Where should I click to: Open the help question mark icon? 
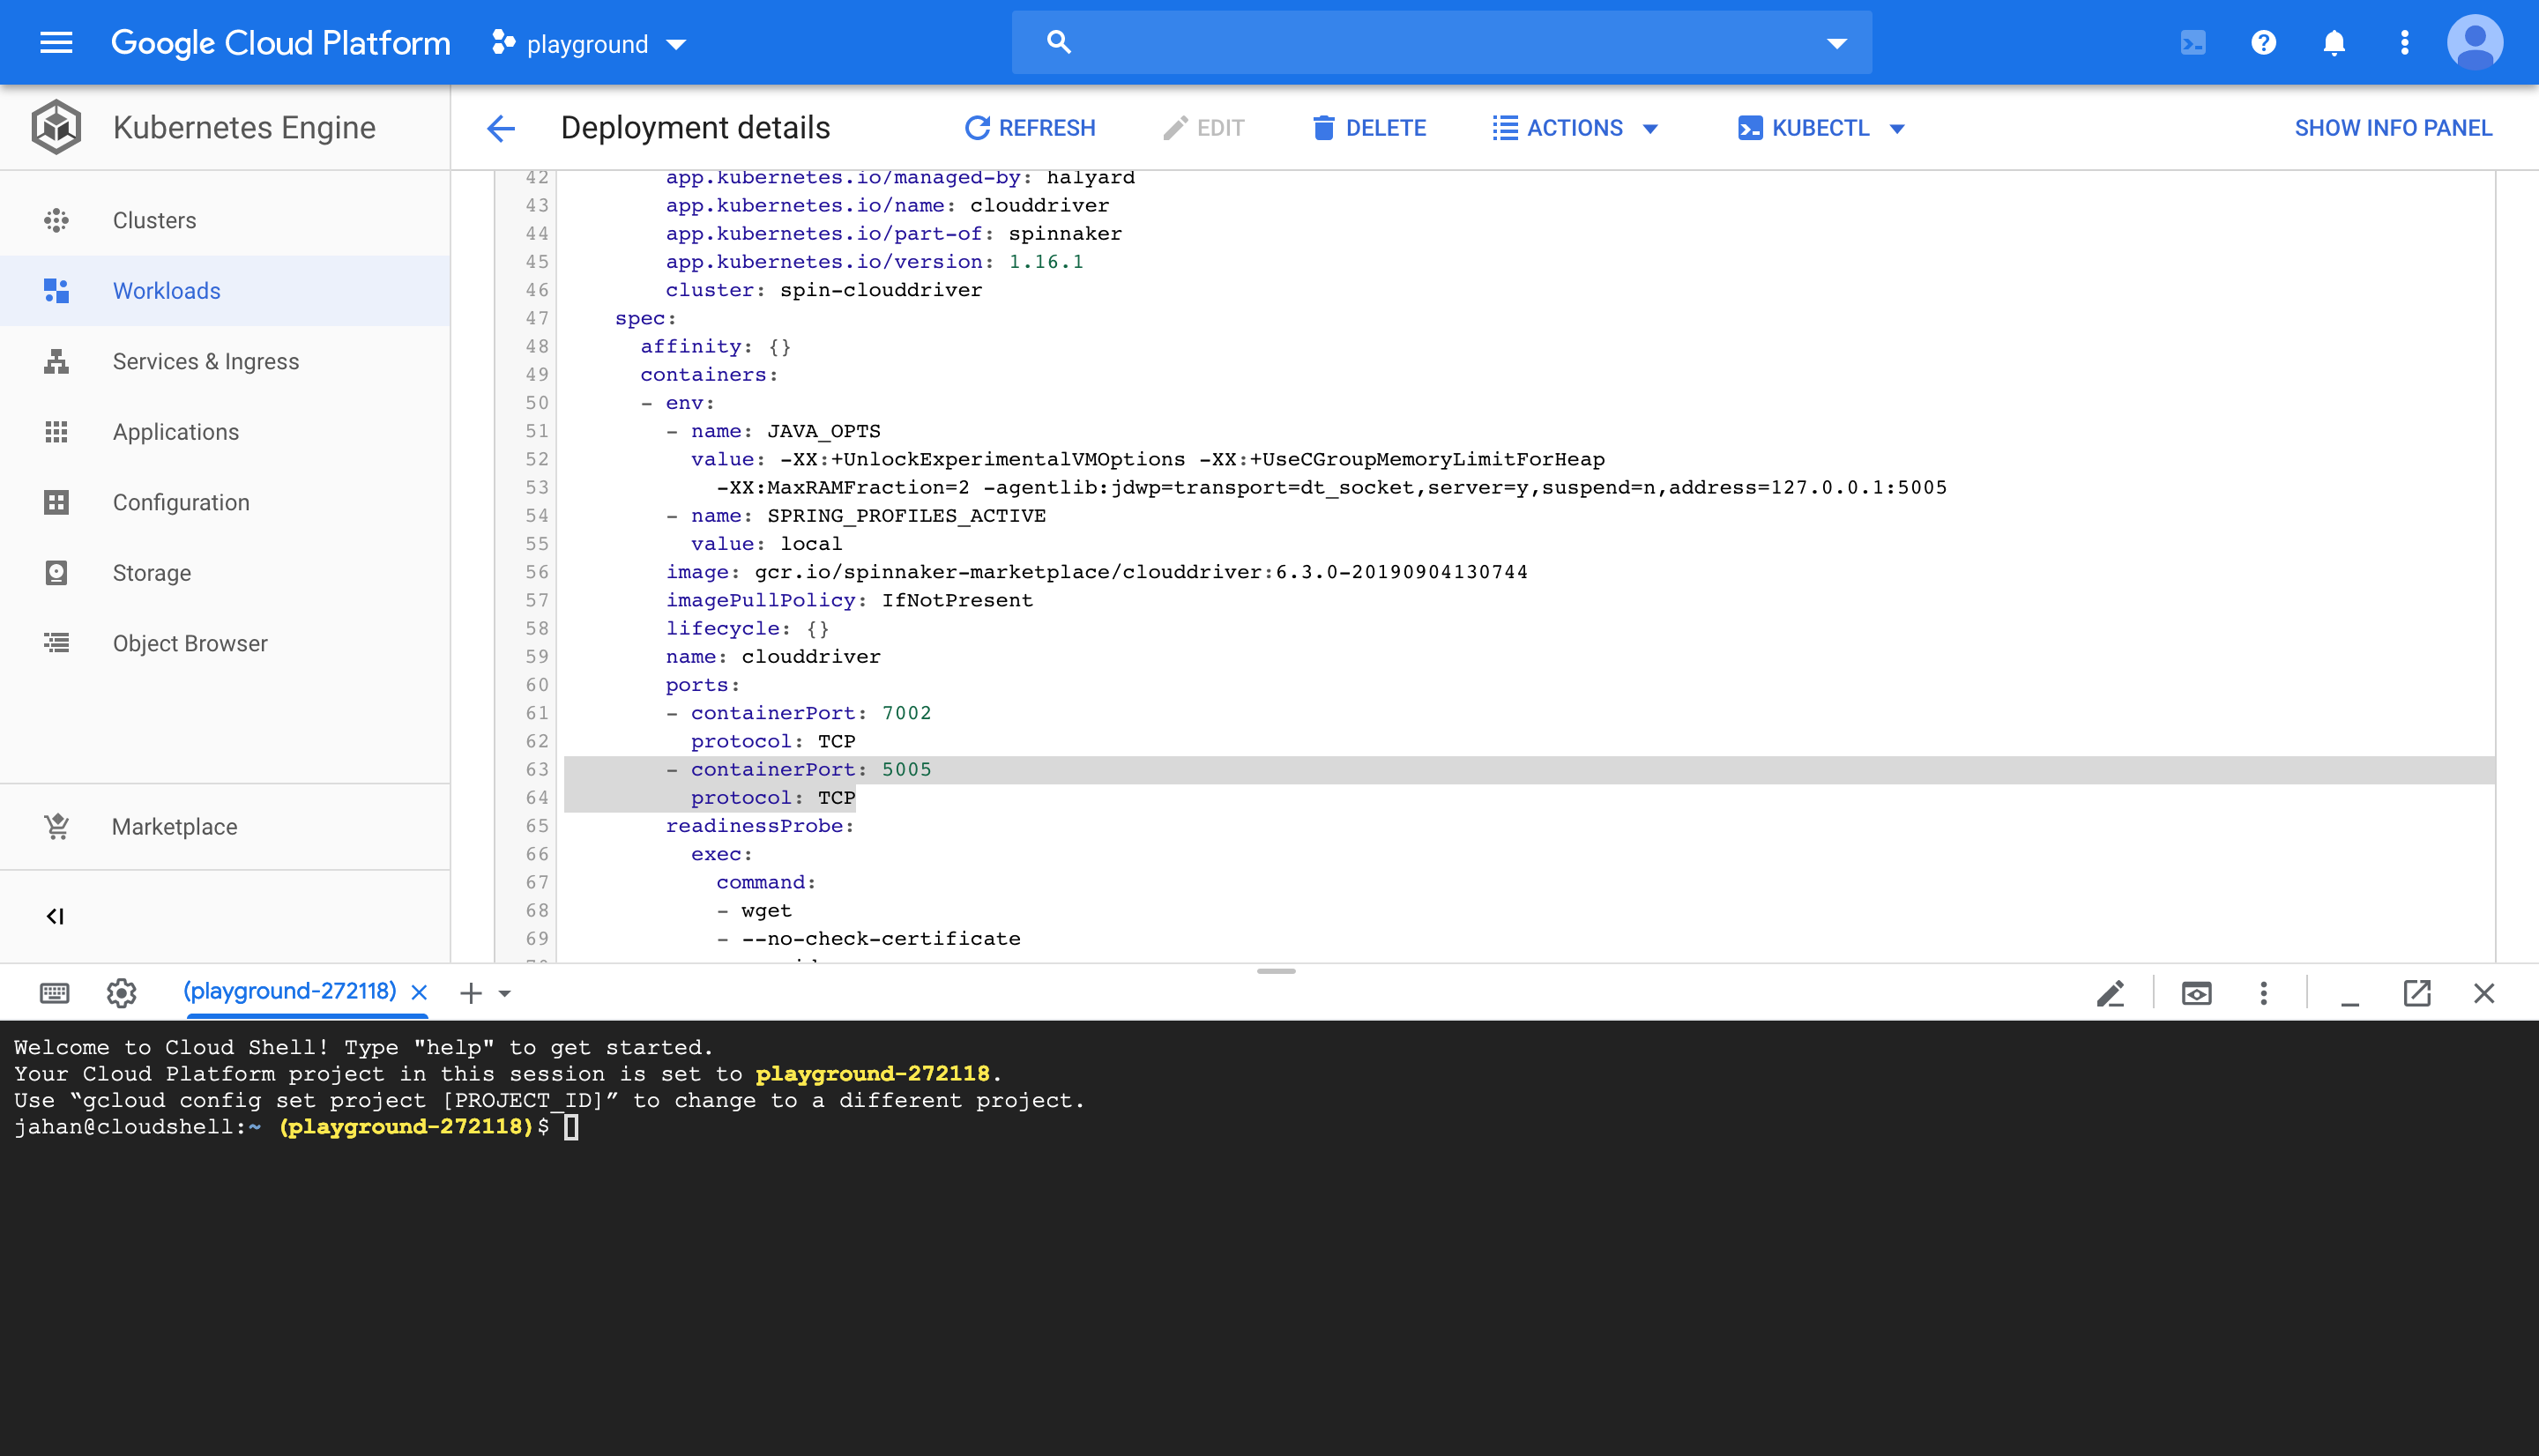point(2263,43)
